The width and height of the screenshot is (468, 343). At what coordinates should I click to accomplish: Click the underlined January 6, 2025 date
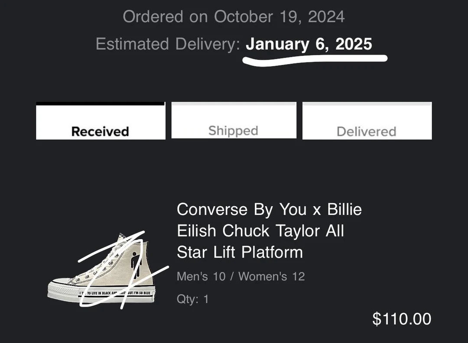(309, 43)
